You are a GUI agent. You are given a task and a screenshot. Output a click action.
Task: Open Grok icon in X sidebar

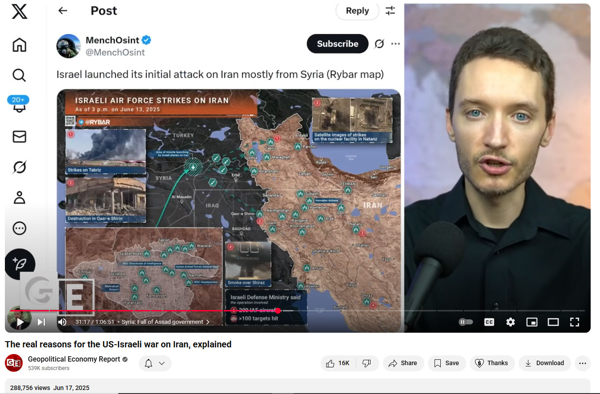(x=19, y=167)
